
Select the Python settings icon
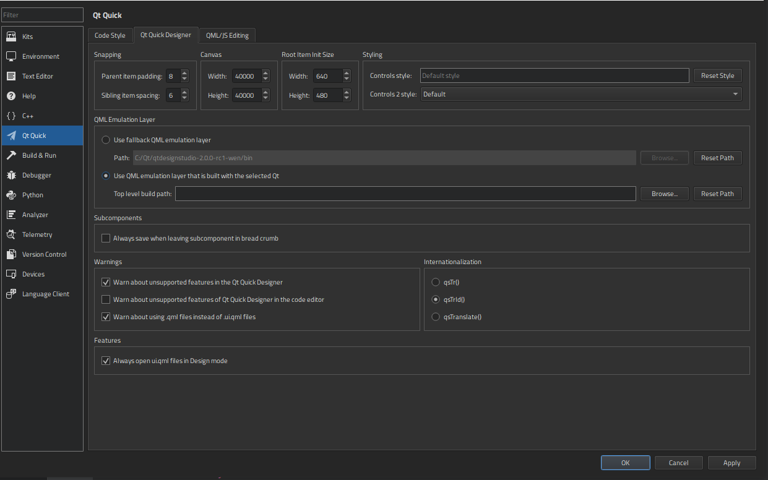[x=11, y=195]
